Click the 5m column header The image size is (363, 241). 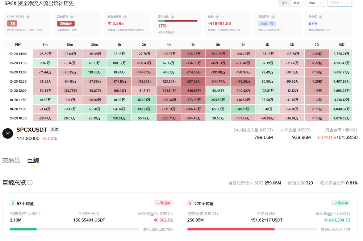point(45,45)
